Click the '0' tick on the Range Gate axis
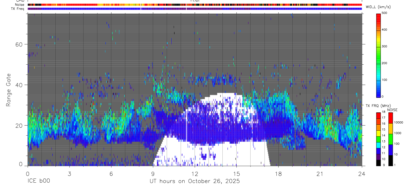 [x=21, y=164]
